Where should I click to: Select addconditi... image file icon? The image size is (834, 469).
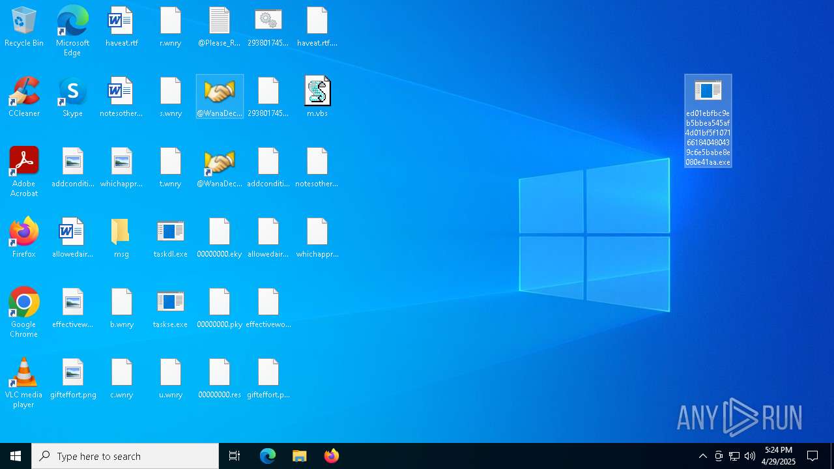click(x=72, y=168)
